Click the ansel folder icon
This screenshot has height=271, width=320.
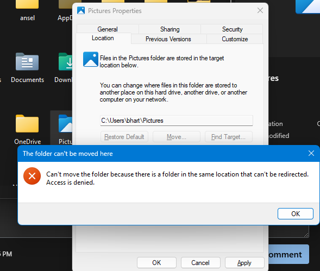tap(27, 4)
